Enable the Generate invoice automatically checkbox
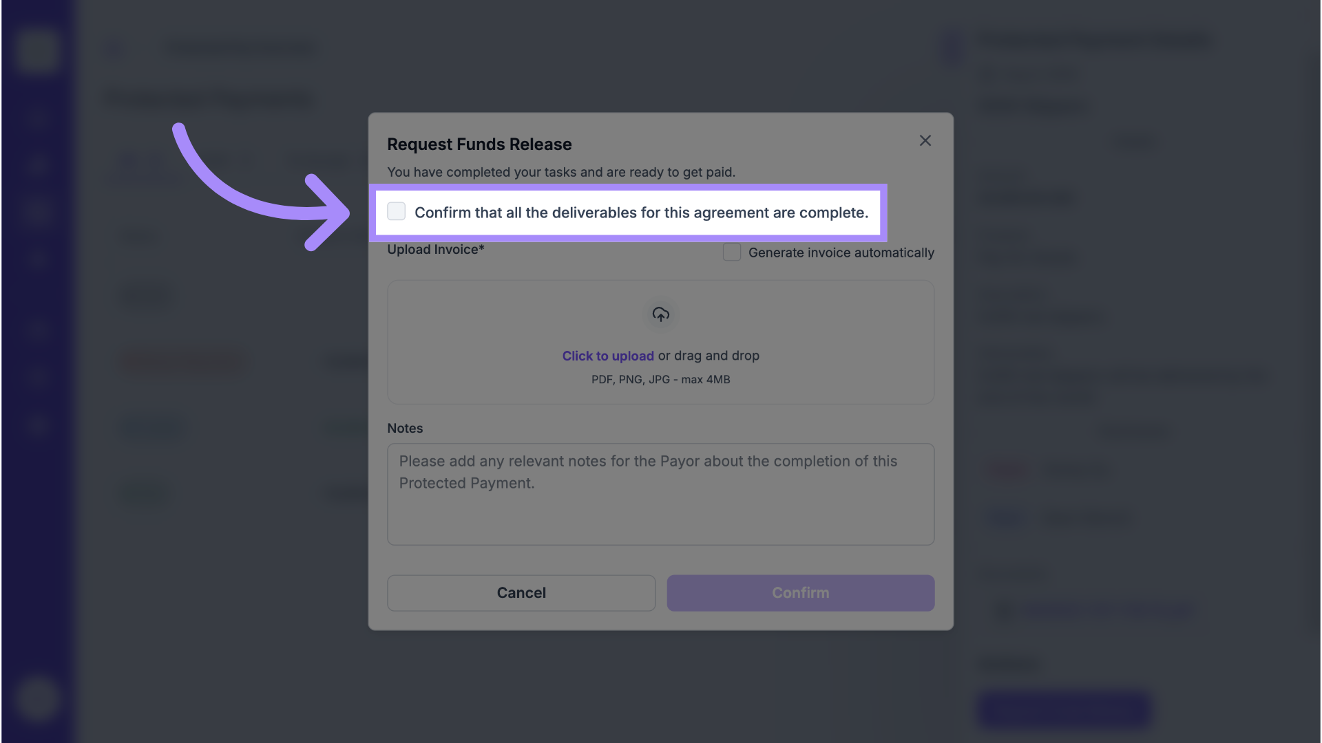The height and width of the screenshot is (743, 1322). coord(731,252)
